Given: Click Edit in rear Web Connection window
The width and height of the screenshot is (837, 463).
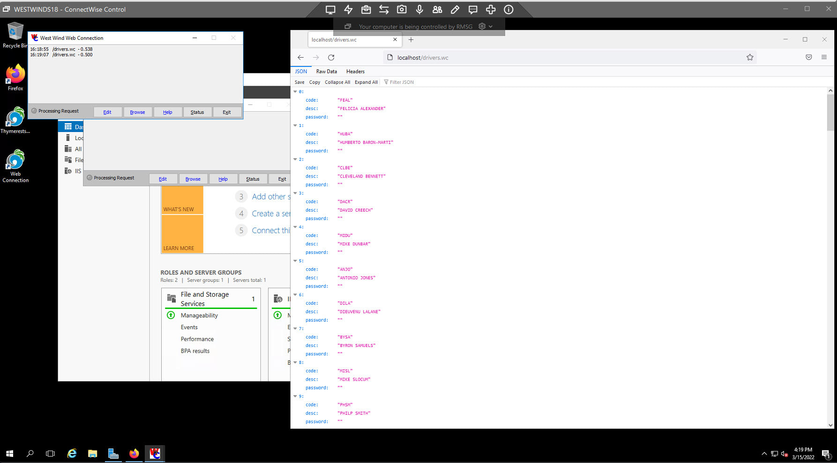Looking at the screenshot, I should point(163,179).
